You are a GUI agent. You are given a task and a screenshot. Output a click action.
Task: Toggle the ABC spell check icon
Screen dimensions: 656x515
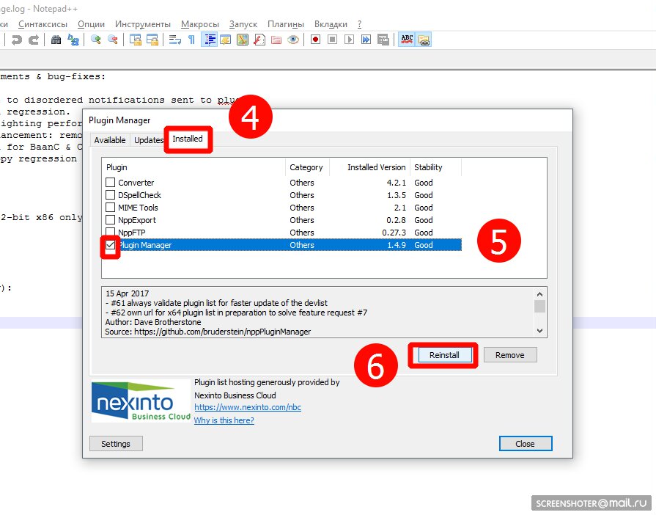coord(407,40)
